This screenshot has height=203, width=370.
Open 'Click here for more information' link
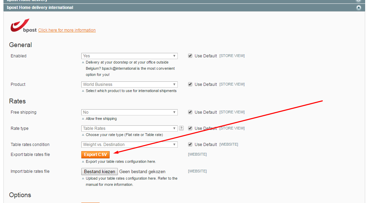(x=67, y=30)
